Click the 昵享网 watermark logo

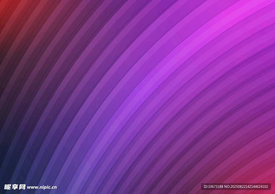15,187
